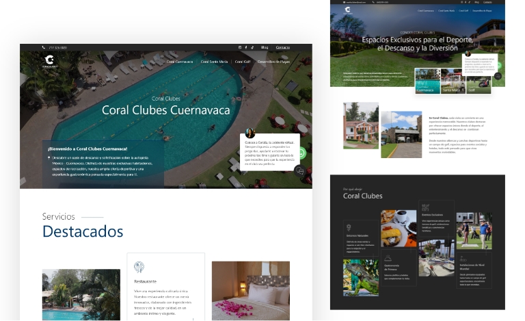Click the green WhatsApp button on Cuernavaca page

[x=301, y=153]
